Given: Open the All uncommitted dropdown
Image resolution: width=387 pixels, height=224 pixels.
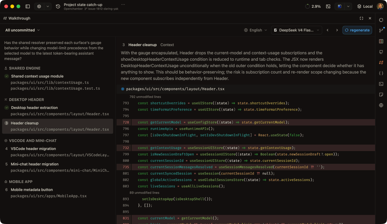Looking at the screenshot, I should point(23,30).
